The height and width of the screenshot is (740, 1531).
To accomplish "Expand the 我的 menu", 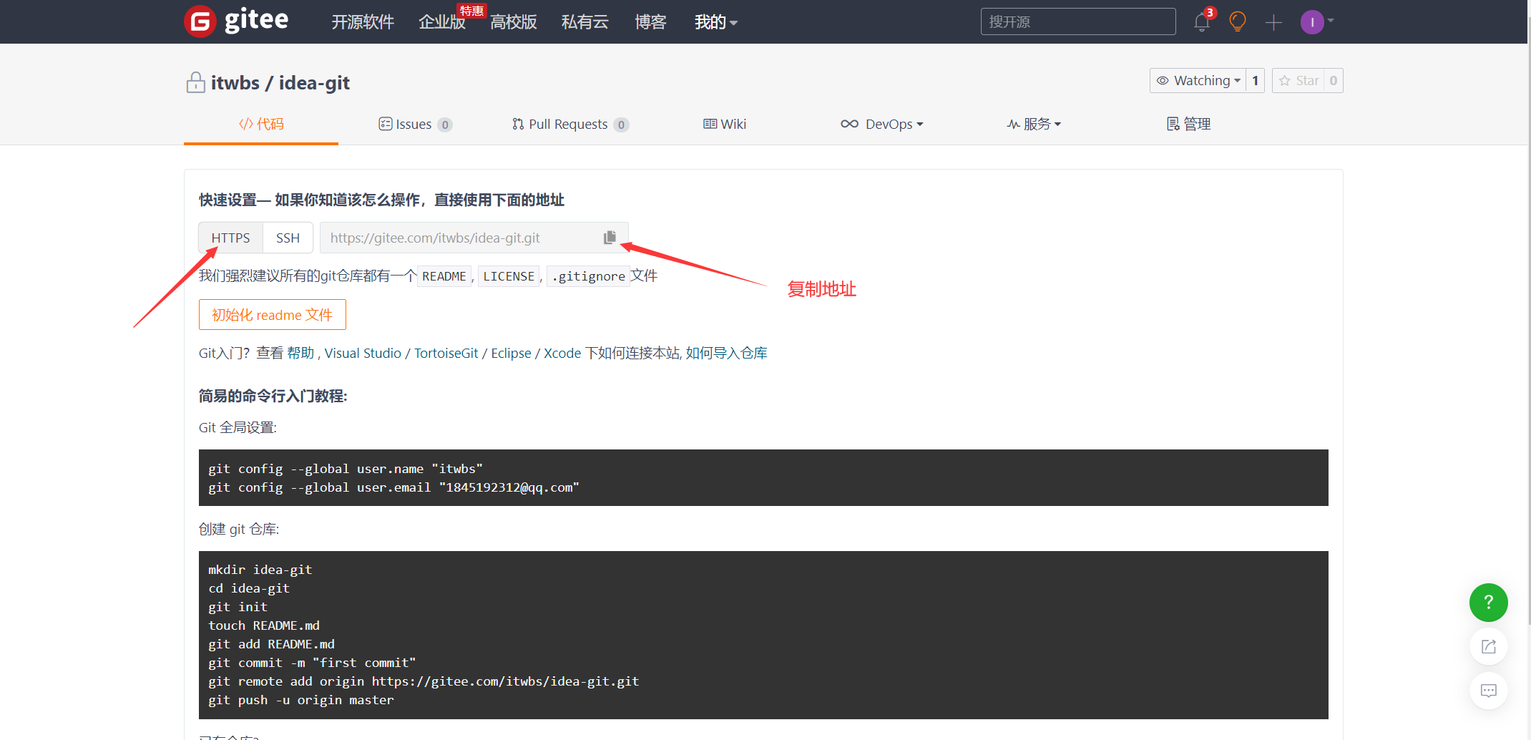I will pyautogui.click(x=715, y=22).
